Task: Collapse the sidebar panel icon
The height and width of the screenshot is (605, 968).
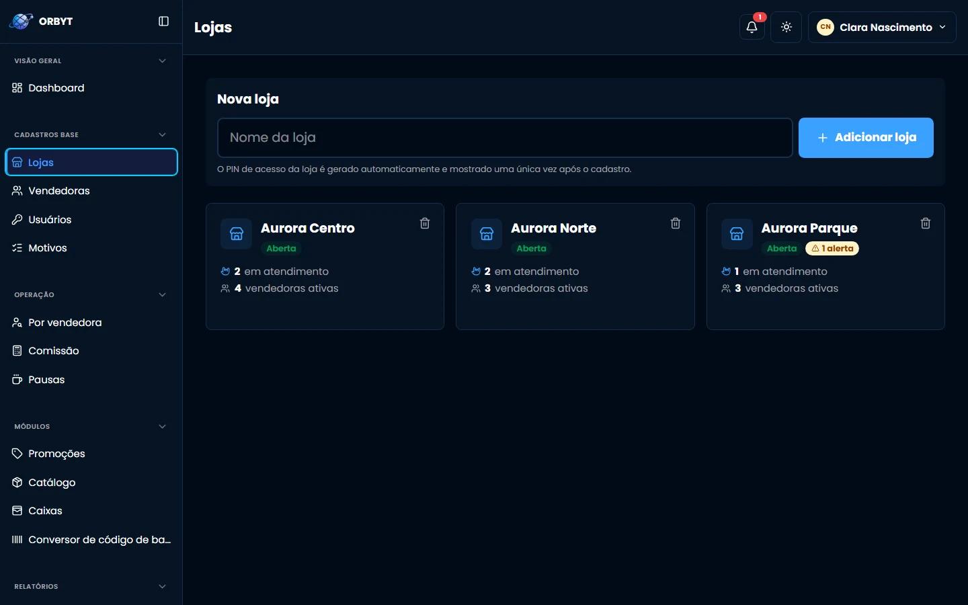Action: coord(163,22)
